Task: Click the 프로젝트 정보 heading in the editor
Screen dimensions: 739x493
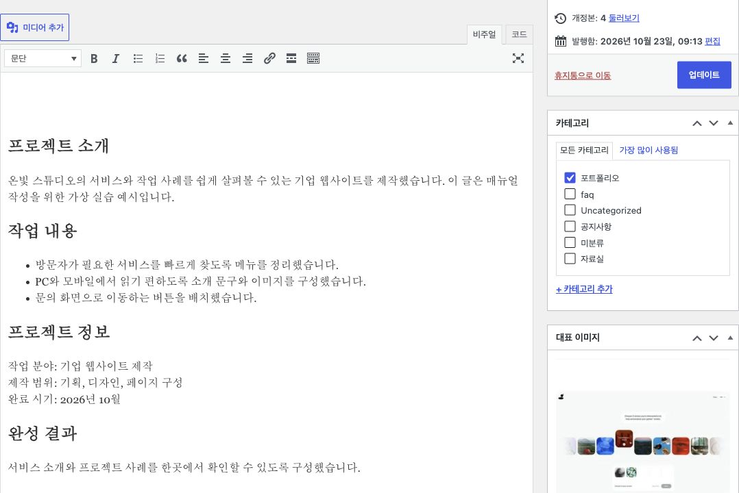Action: (59, 332)
